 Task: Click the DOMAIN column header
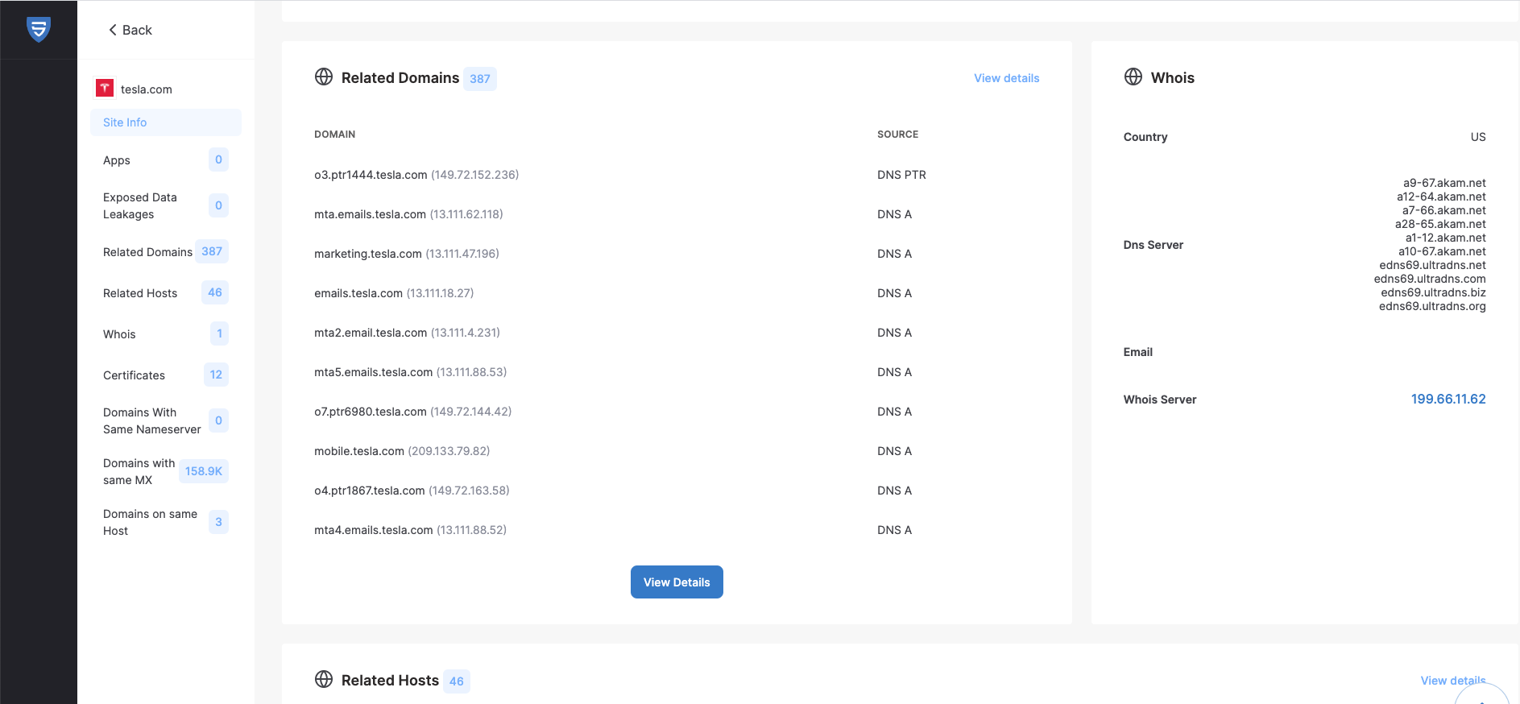pyautogui.click(x=334, y=135)
